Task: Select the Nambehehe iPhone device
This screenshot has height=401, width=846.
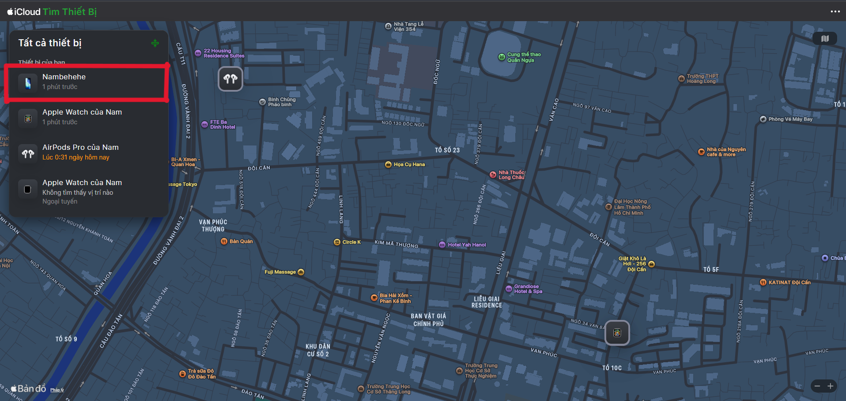Action: pos(88,83)
